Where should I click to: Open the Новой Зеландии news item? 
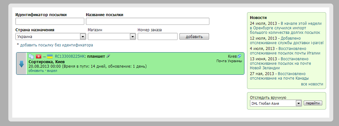coord(280,63)
